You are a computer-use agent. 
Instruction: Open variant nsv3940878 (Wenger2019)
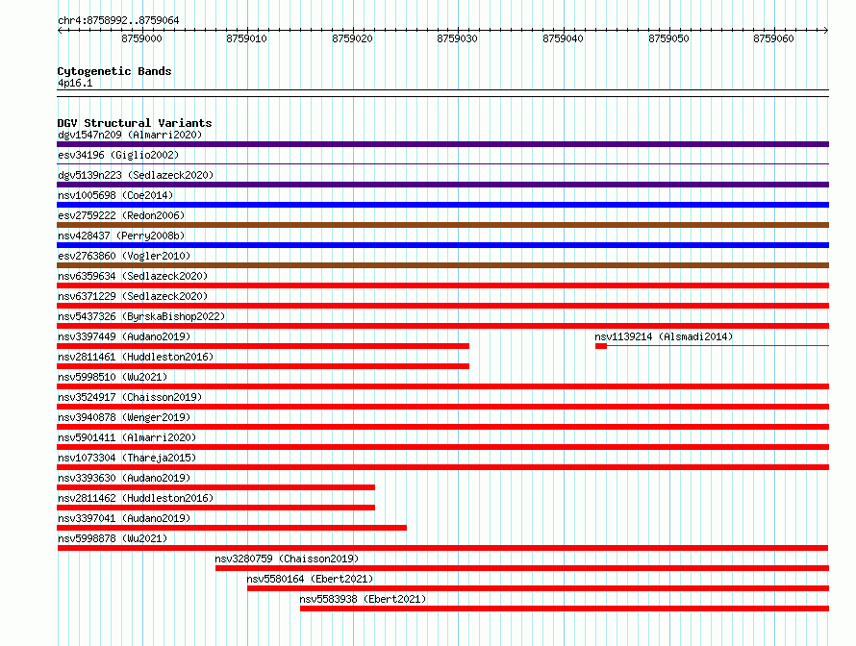124,417
